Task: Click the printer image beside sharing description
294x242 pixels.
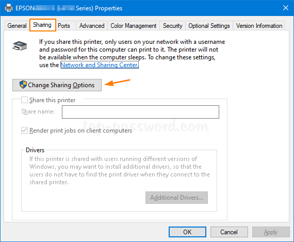Action: (20, 46)
